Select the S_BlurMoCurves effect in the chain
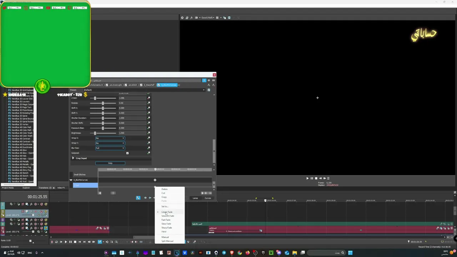Viewport: 457px width, 257px height. [x=169, y=85]
